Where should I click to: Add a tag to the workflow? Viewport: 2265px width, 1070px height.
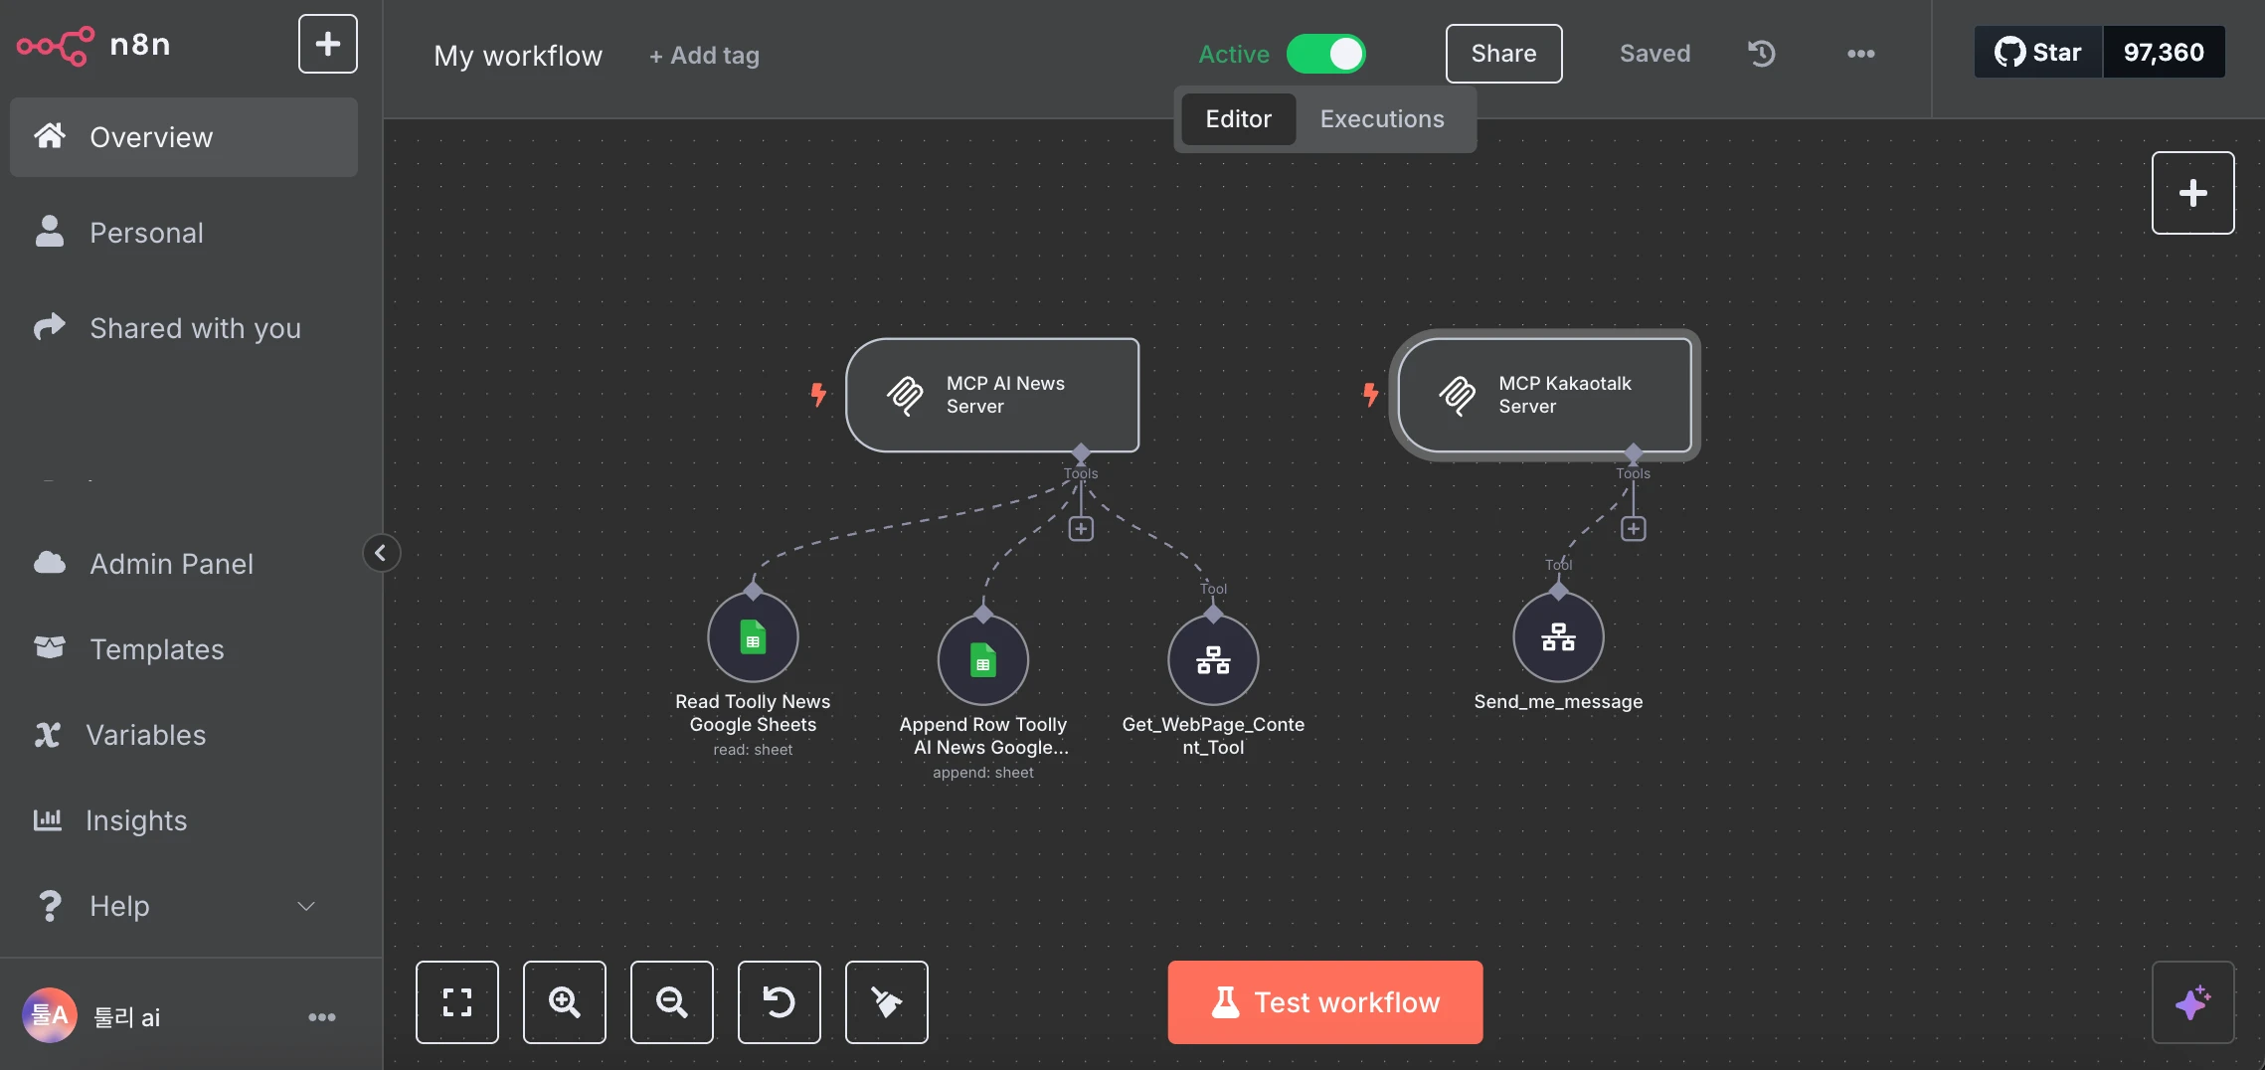click(704, 56)
